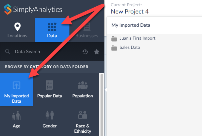
Task: Select Race & Ethnicity category icon
Action: [x=83, y=115]
